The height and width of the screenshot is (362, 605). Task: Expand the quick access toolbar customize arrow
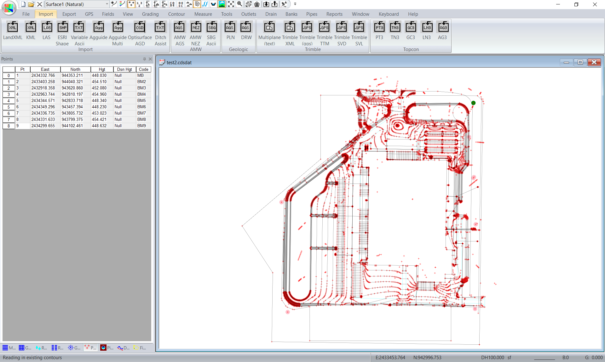pyautogui.click(x=295, y=4)
